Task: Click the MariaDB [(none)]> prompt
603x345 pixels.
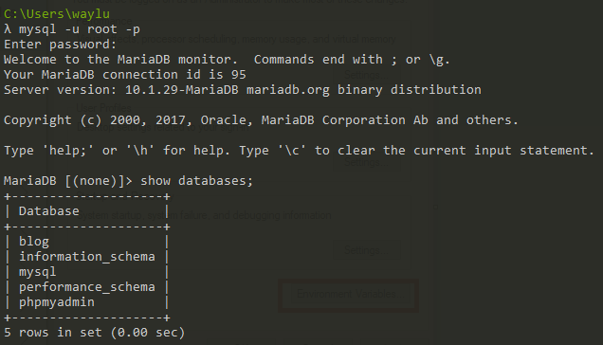Action: pyautogui.click(x=67, y=181)
